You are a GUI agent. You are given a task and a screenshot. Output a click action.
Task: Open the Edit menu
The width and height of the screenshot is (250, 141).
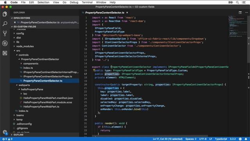(31, 2)
